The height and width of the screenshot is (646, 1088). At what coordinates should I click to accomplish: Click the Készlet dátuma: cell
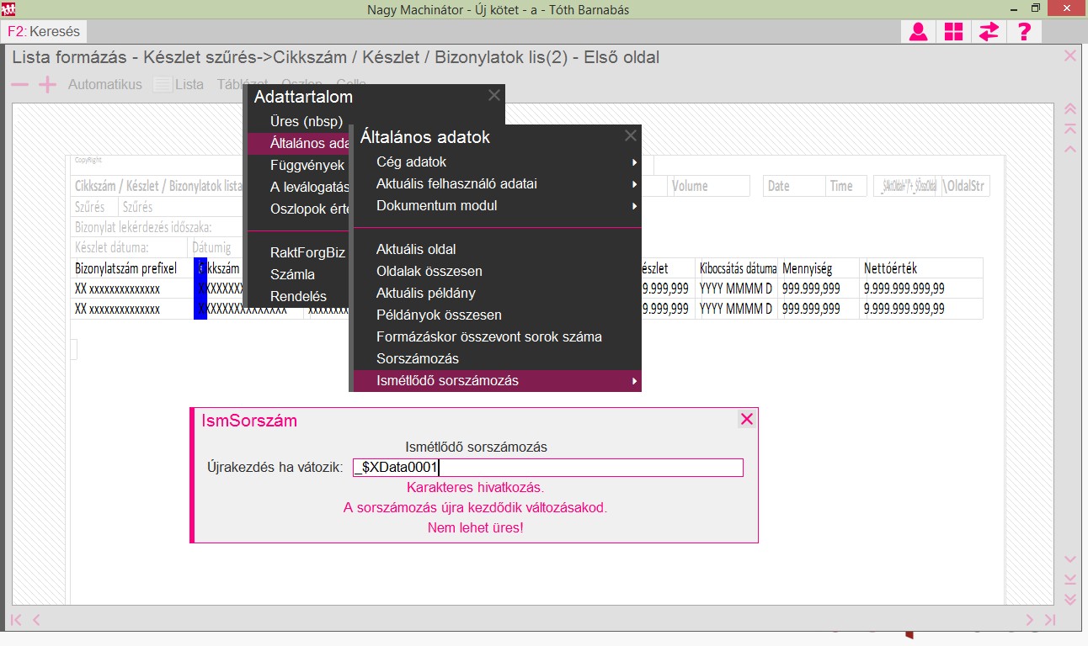pos(130,247)
